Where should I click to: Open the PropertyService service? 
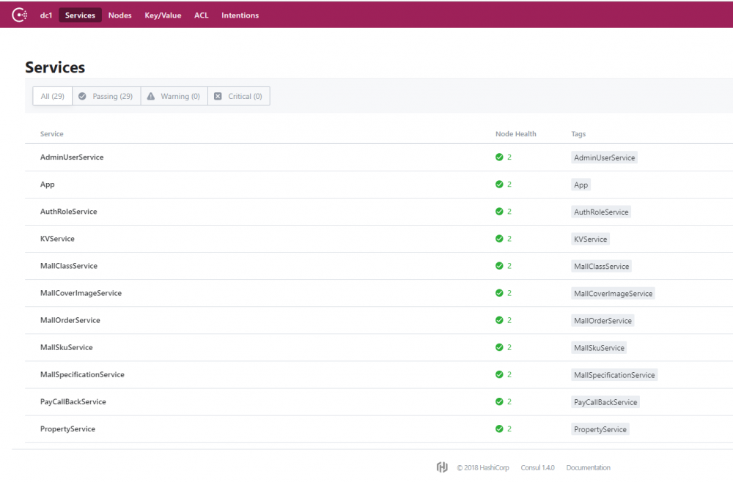[x=67, y=429]
